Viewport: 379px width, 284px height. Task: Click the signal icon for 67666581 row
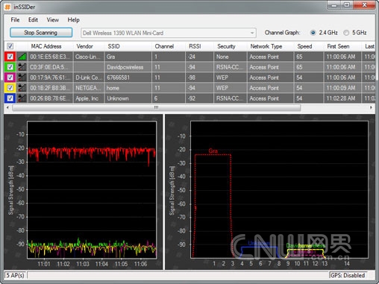coord(22,78)
